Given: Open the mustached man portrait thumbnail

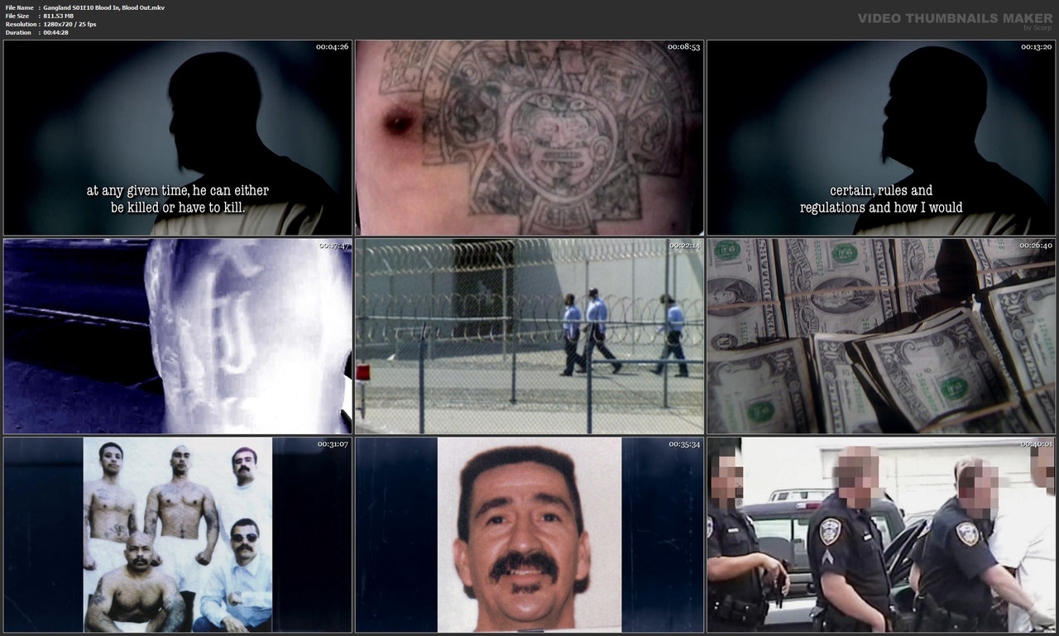Looking at the screenshot, I should pos(529,535).
